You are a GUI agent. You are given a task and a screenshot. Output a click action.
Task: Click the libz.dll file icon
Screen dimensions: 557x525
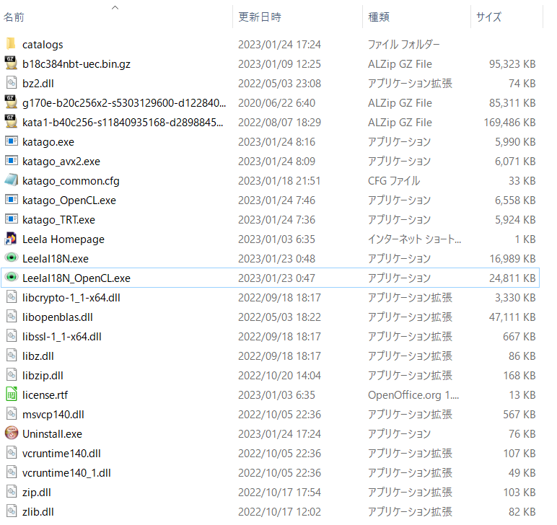[12, 356]
